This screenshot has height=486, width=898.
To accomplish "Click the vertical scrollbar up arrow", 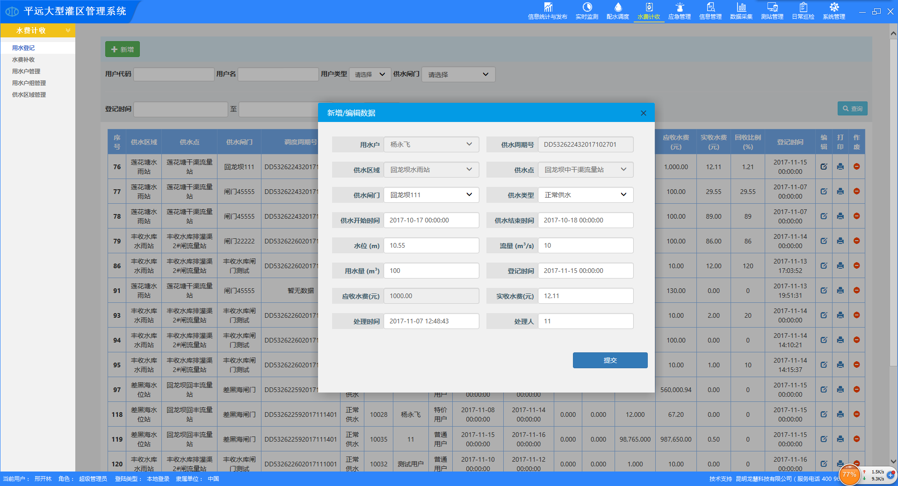I will coord(893,33).
